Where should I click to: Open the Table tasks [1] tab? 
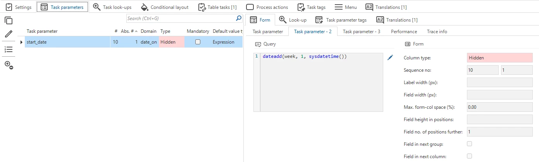217,7
